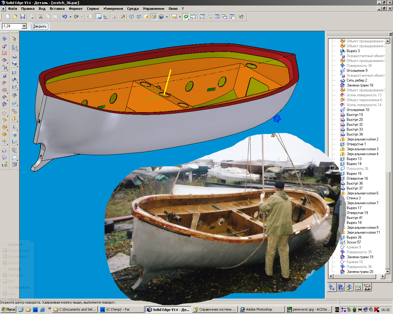393x314 pixels.
Task: Toggle the Rotate view tool button
Action: pos(186,17)
